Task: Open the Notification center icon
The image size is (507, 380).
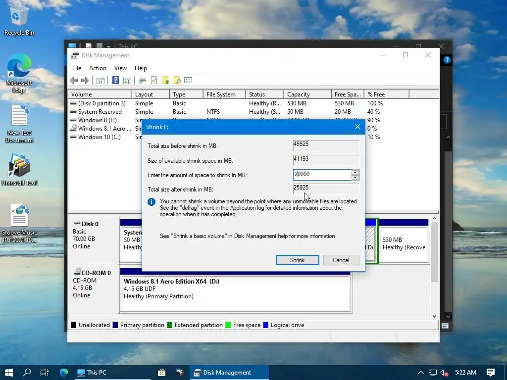Action: tap(491, 373)
